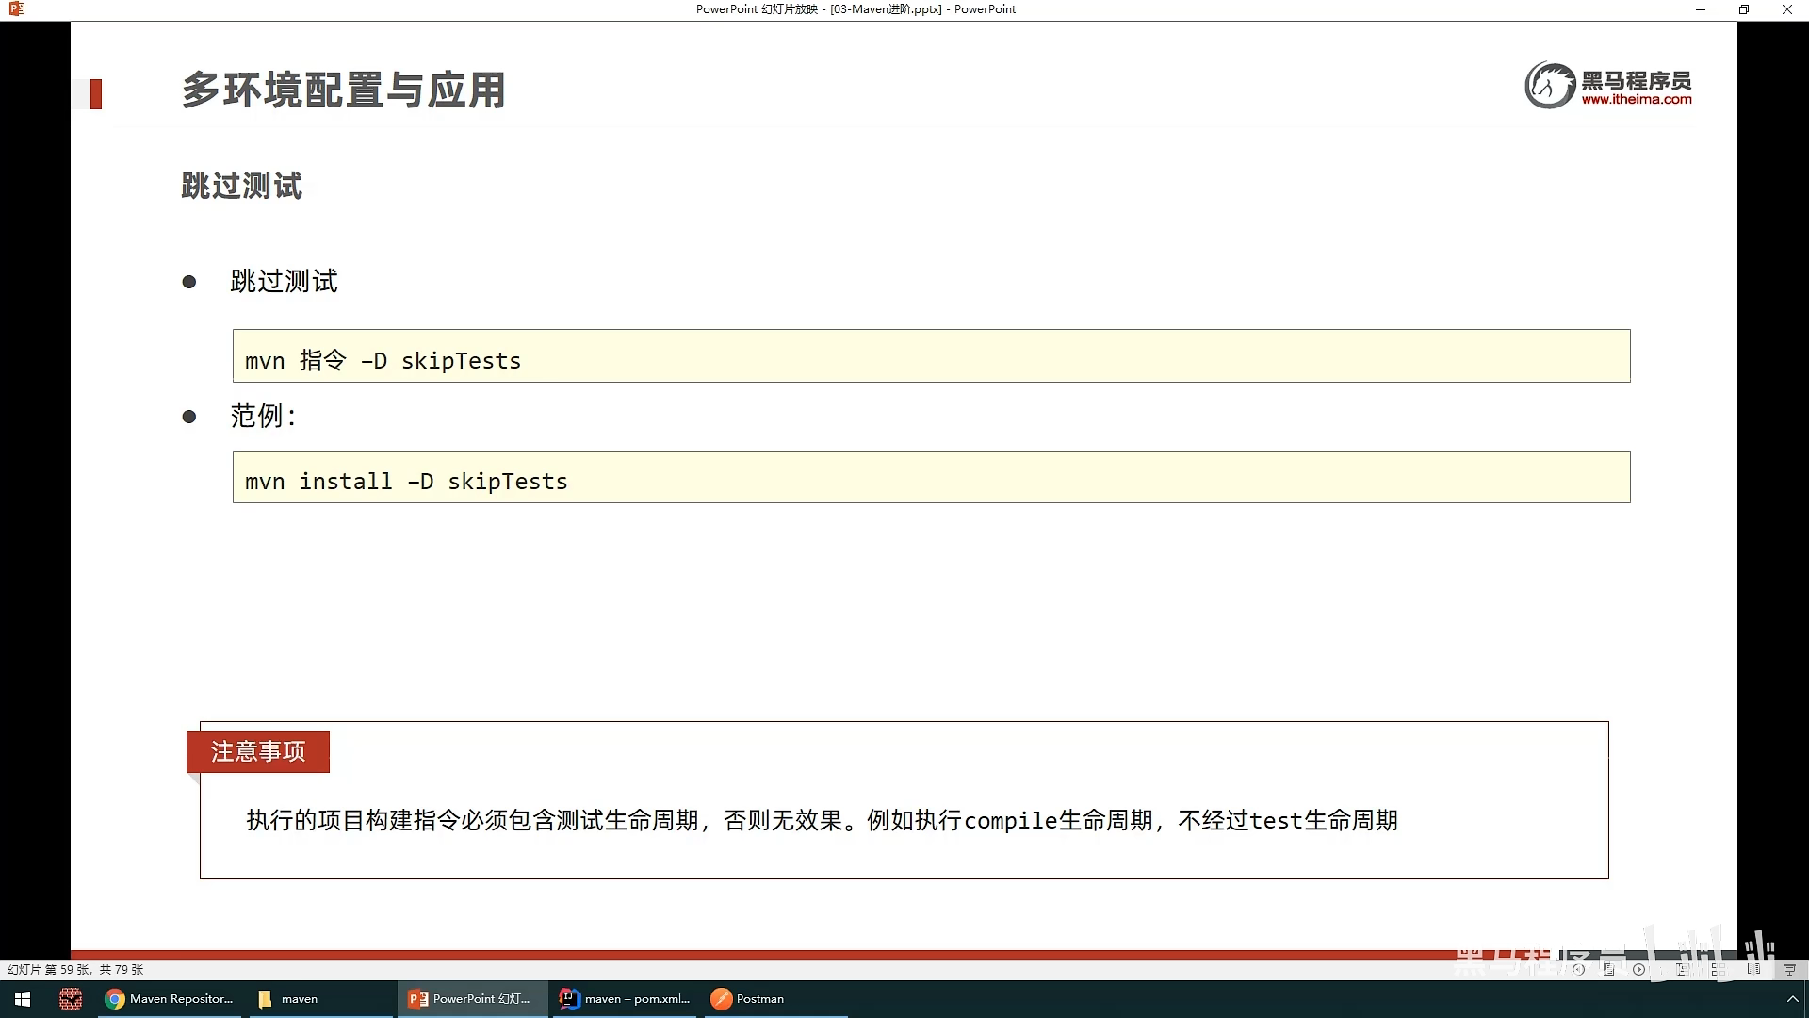Switch to IntelliJ maven pom.xml window
Image resolution: width=1809 pixels, height=1018 pixels.
click(626, 999)
